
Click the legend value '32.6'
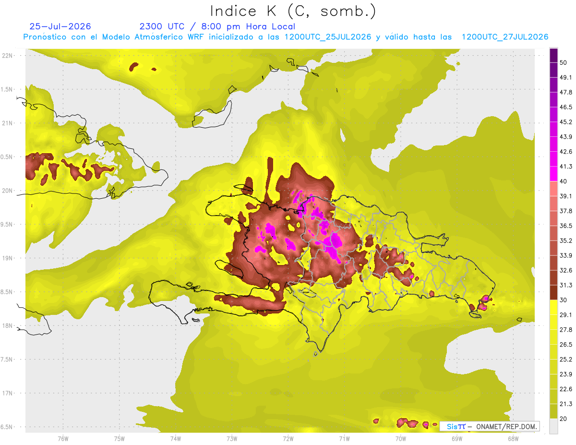[566, 270]
